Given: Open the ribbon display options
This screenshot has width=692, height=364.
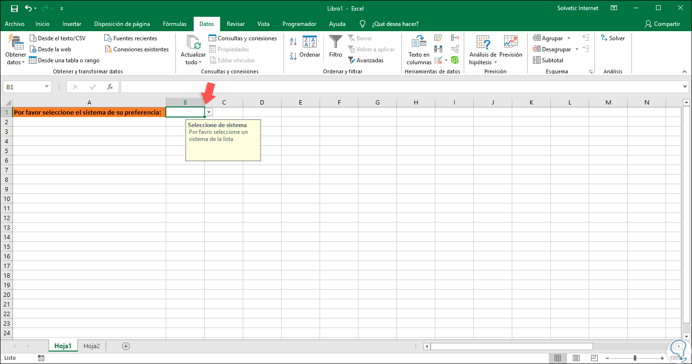Looking at the screenshot, I should pos(614,8).
